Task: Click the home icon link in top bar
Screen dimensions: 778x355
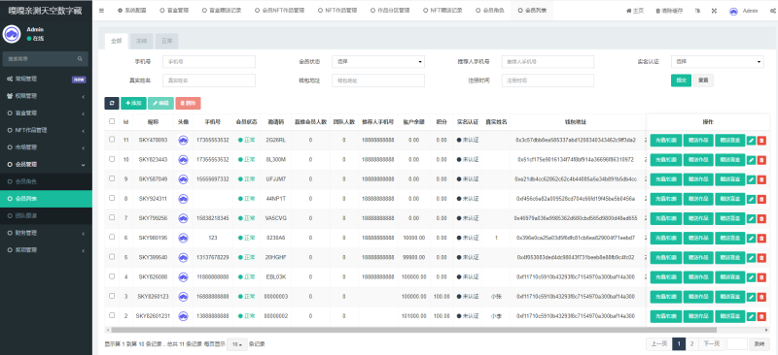Action: pyautogui.click(x=635, y=11)
